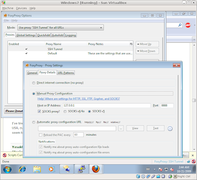
Task: Select Automatic proxy configuration URL radio
Action: tap(33, 122)
